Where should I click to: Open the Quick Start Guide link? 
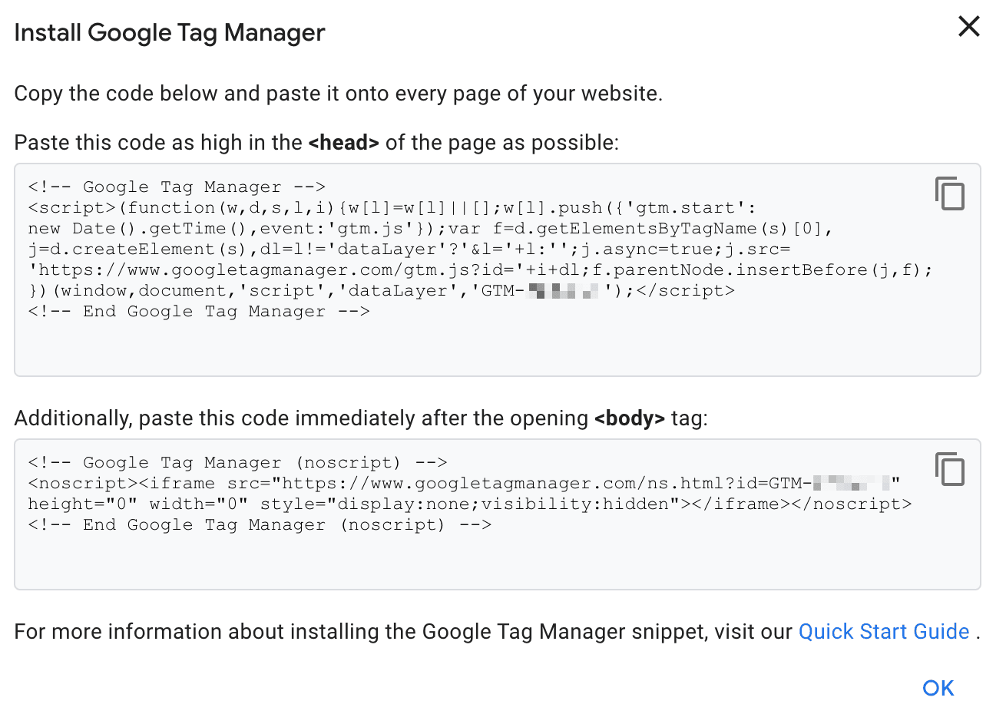pos(883,631)
